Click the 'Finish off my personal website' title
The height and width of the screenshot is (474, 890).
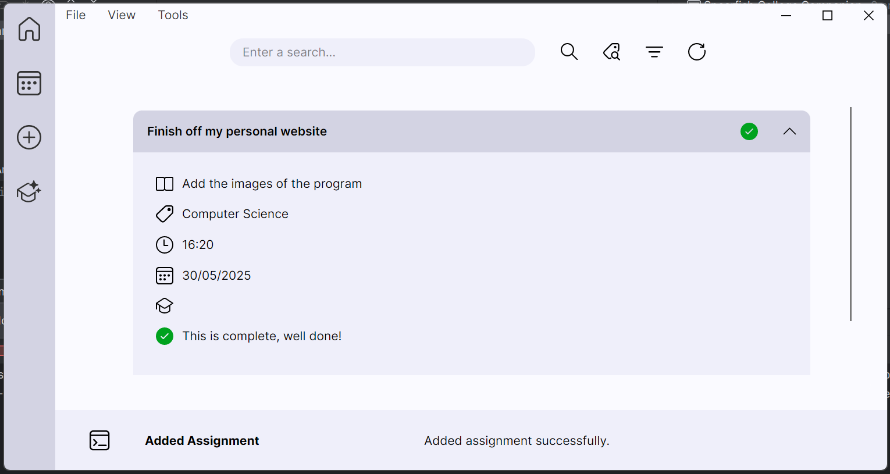[x=237, y=131]
